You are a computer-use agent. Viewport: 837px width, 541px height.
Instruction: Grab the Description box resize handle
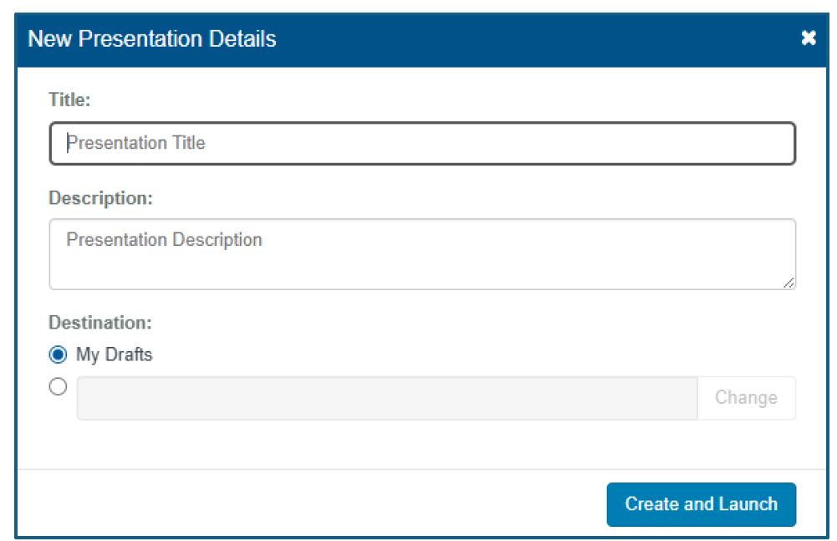[789, 283]
